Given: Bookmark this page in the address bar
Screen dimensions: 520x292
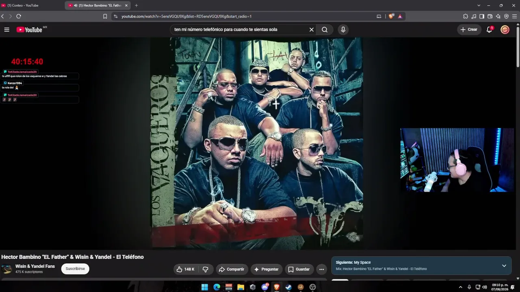Looking at the screenshot, I should tap(105, 16).
